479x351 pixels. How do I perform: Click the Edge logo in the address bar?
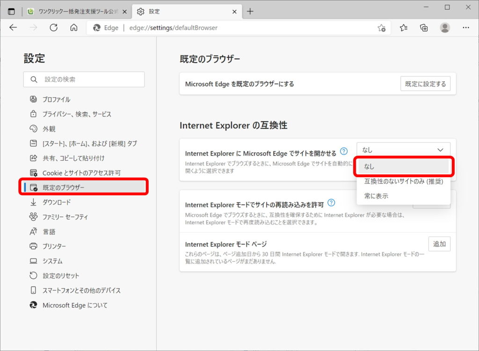pos(97,28)
